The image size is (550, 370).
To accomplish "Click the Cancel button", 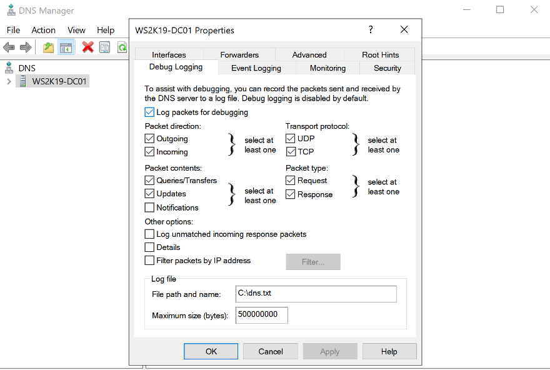I will tap(271, 351).
